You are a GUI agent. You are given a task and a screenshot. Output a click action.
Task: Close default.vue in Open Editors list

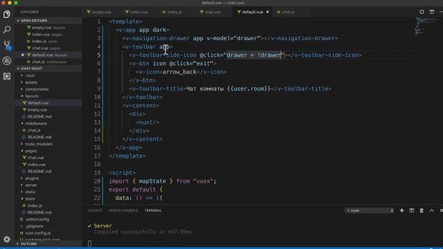[23, 55]
